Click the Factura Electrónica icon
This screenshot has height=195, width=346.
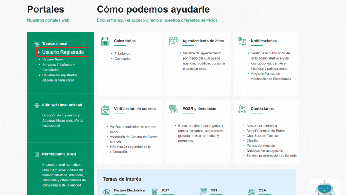click(x=107, y=192)
